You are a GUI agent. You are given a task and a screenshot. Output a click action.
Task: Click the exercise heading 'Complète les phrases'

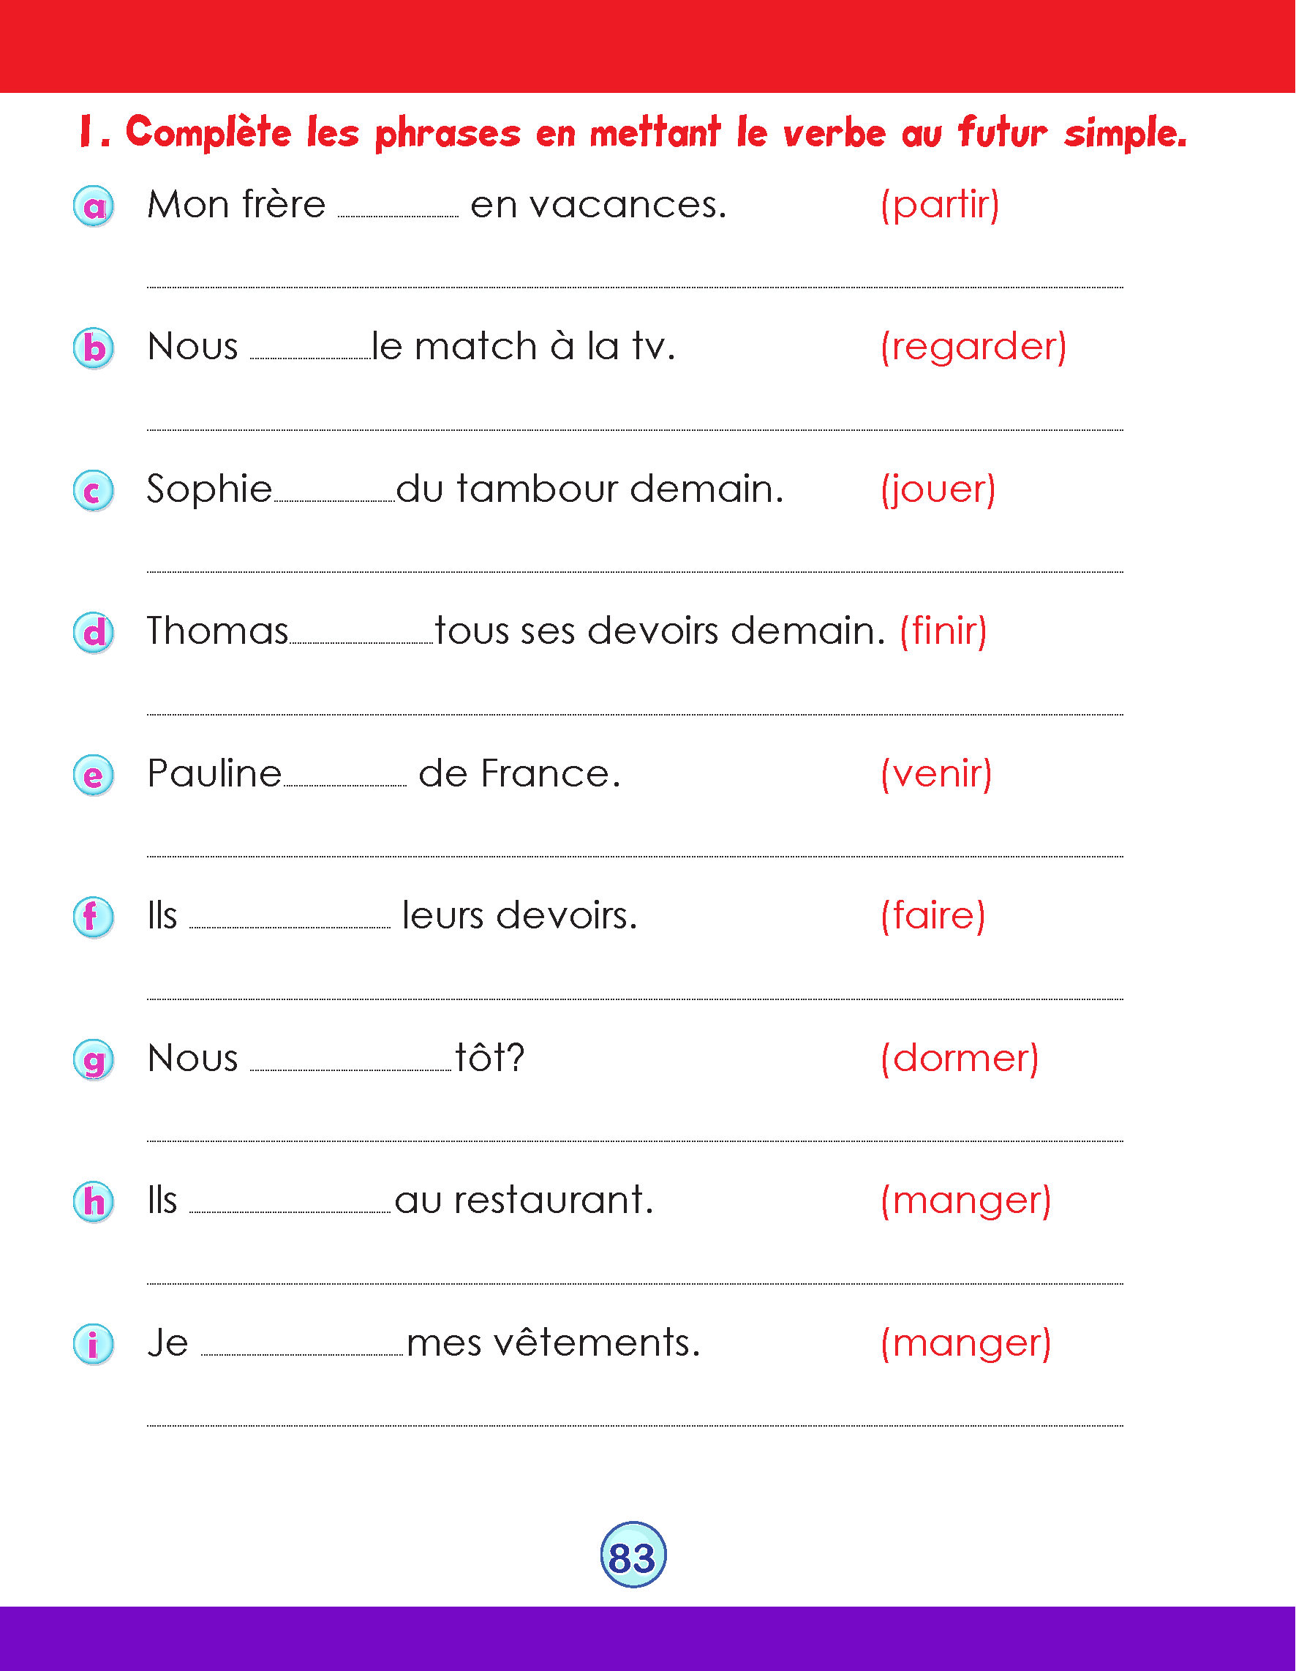633,132
